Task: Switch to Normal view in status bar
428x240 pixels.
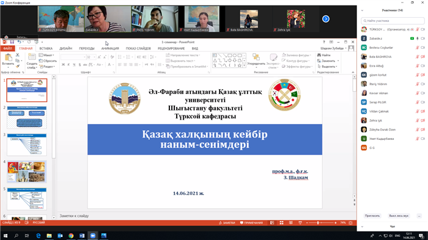Action: [272, 223]
